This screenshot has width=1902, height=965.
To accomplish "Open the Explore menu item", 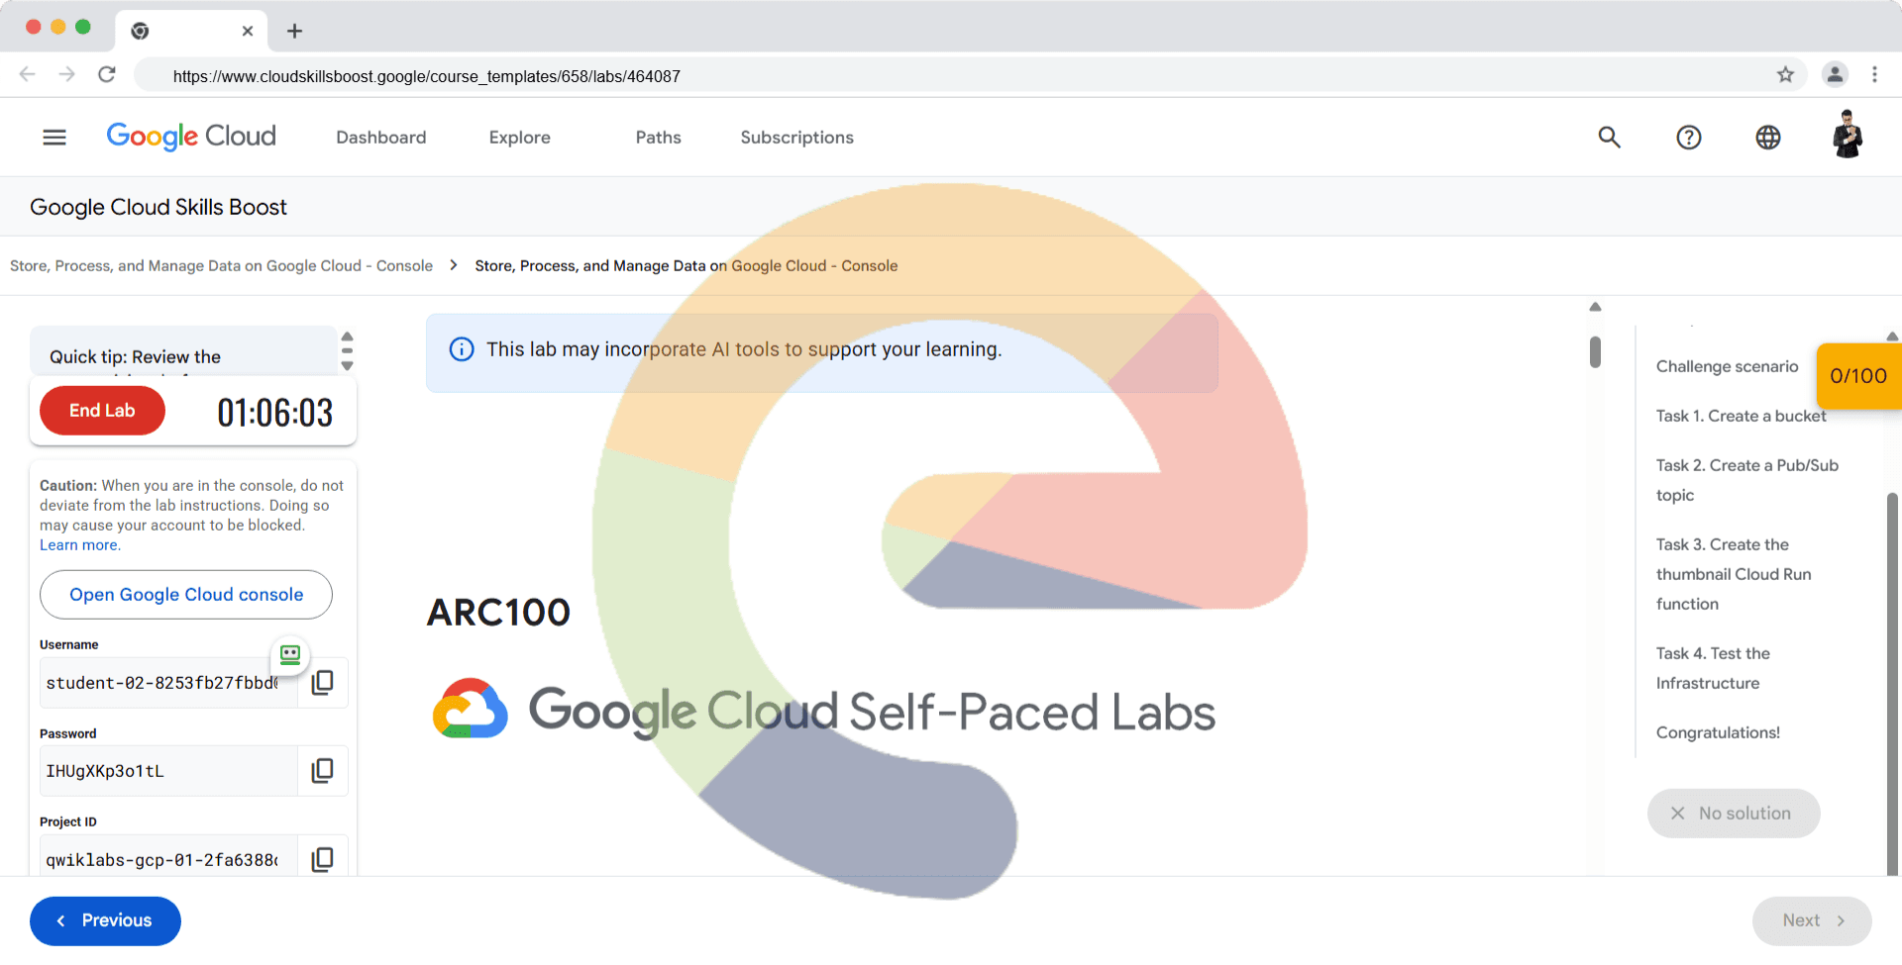I will [x=519, y=138].
